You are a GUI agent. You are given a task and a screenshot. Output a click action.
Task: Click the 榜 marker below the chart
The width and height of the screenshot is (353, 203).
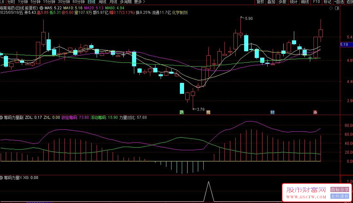point(208,112)
